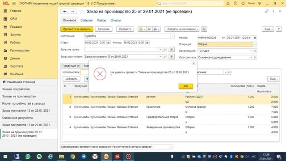Click the 'Записать' button

pos(104,29)
